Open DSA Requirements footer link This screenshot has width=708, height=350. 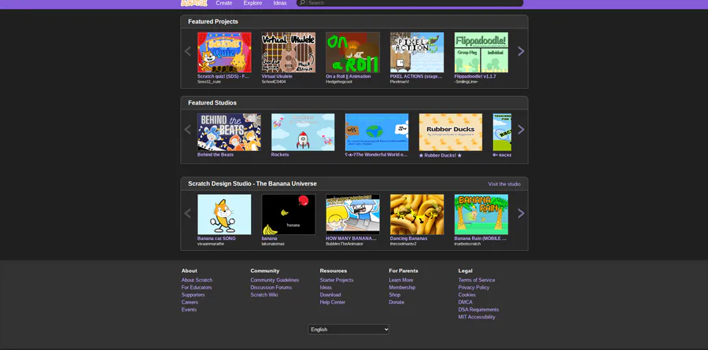(x=478, y=310)
